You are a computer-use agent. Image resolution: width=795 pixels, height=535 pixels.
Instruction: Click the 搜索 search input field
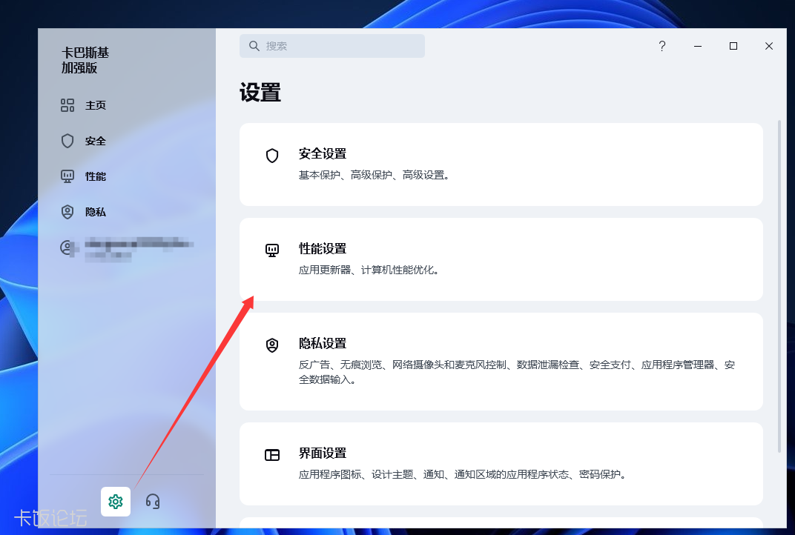(332, 46)
